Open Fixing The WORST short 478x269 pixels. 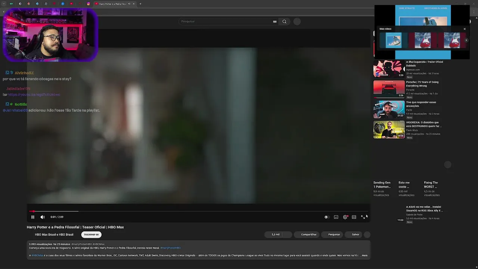coord(431,185)
